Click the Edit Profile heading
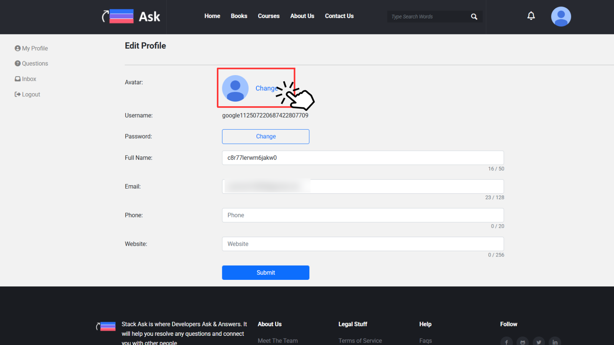Viewport: 614px width, 345px height. click(x=145, y=46)
